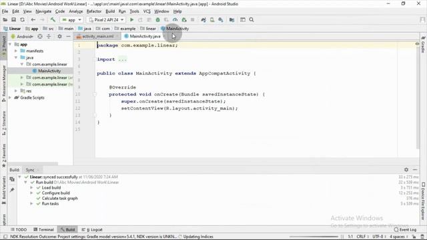Collapse the Run build node
The height and width of the screenshot is (240, 427).
pos(25,182)
